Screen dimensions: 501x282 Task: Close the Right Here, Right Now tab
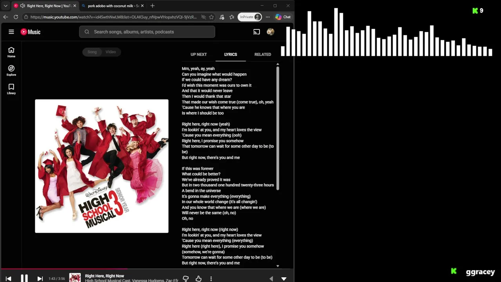(x=75, y=6)
